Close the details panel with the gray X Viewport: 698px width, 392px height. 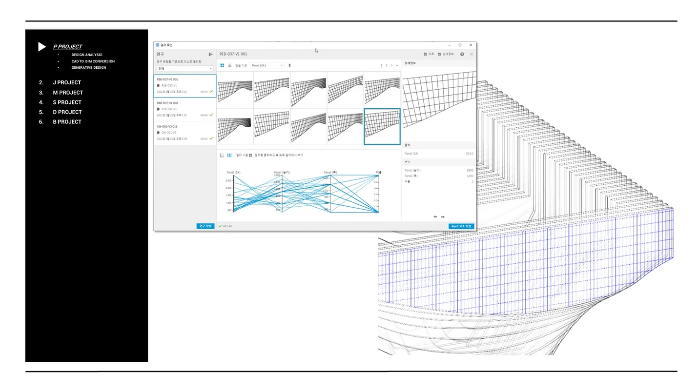472,54
